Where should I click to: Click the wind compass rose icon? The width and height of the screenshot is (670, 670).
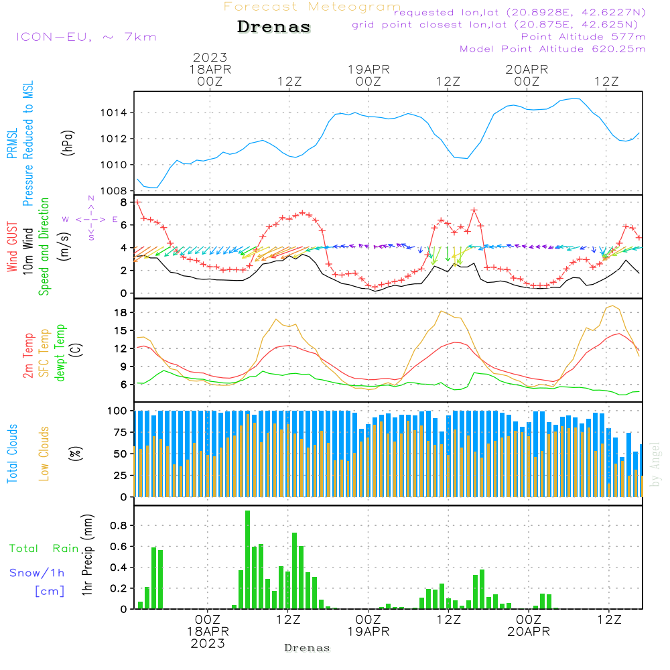91,219
